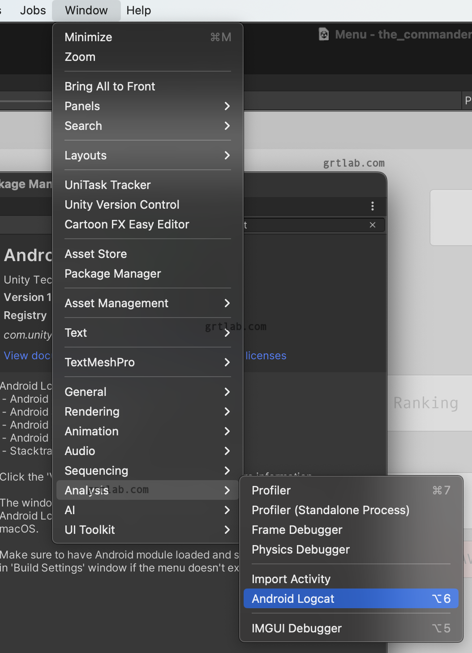Expand the Layouts submenu
The image size is (472, 653).
pos(86,155)
